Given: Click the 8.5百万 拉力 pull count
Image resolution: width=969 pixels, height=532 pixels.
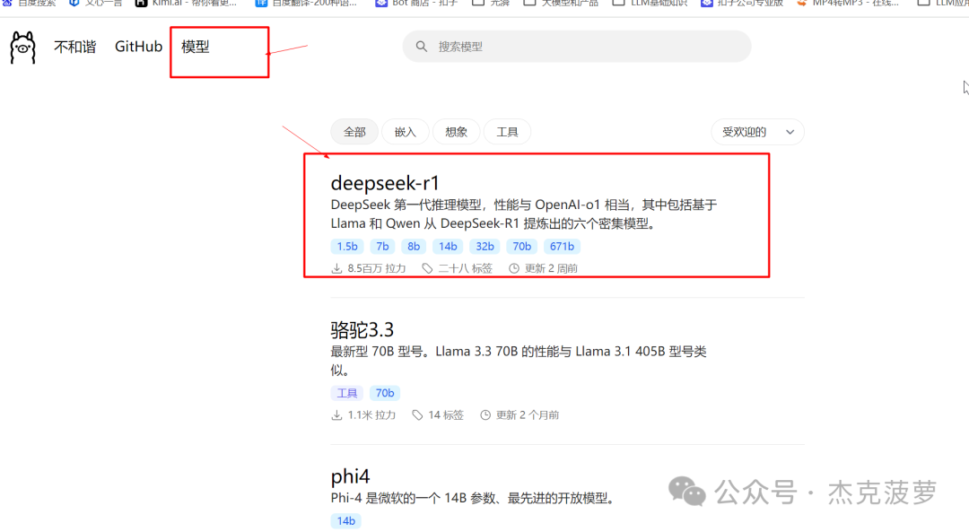Looking at the screenshot, I should pyautogui.click(x=376, y=268).
